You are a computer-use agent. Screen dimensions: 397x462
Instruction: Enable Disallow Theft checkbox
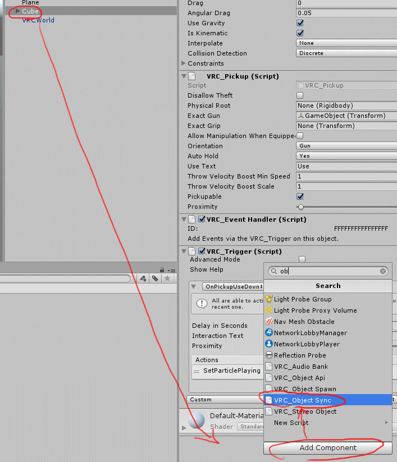300,95
